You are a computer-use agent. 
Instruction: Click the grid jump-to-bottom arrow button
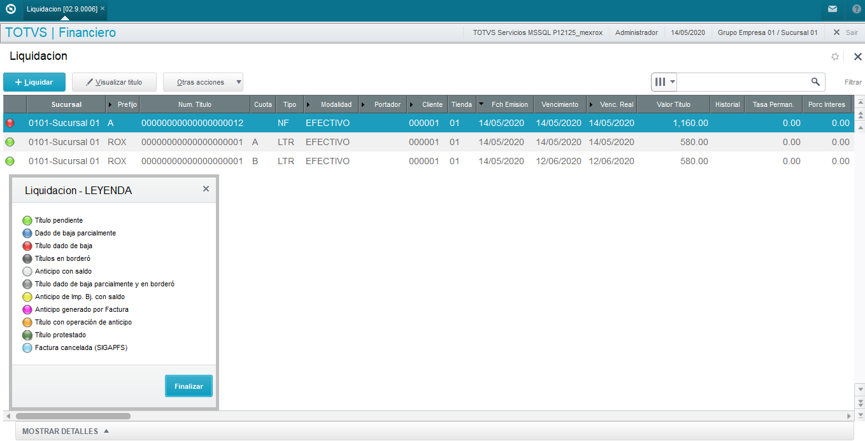[860, 416]
